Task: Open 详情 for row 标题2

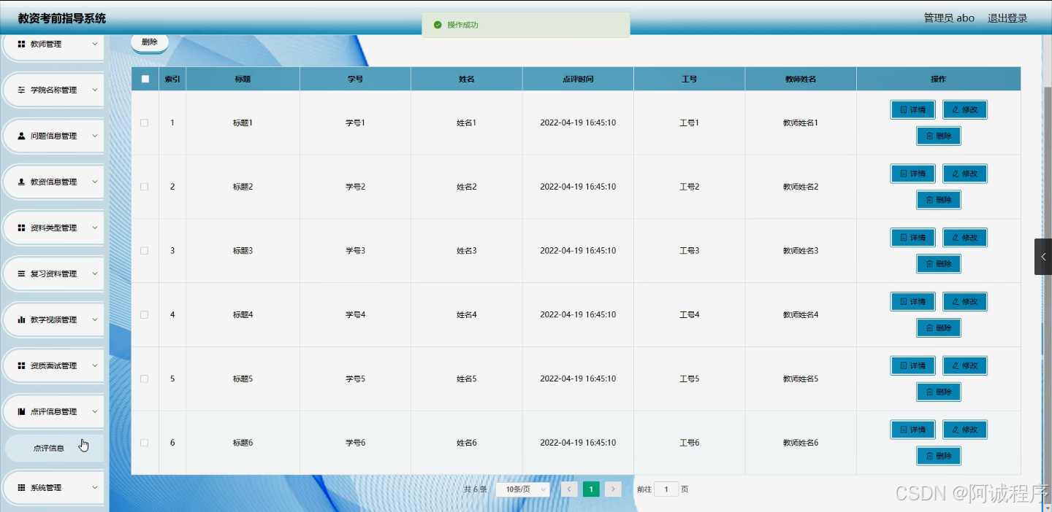Action: (913, 174)
